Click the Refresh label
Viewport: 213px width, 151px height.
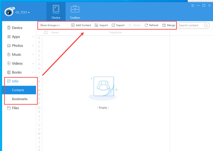pyautogui.click(x=154, y=25)
